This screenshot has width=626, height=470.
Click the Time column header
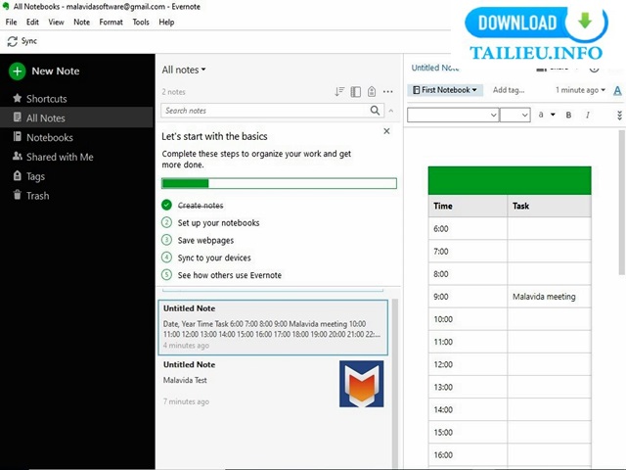coord(468,206)
